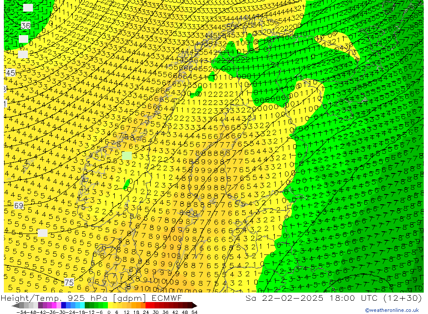Click the '45' contour height label on map
Viewport: 428px width, 314px height.
coord(11,73)
